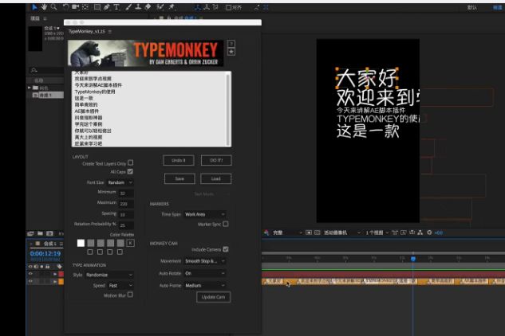
Task: Select the Eraser tool
Action: tap(148, 6)
